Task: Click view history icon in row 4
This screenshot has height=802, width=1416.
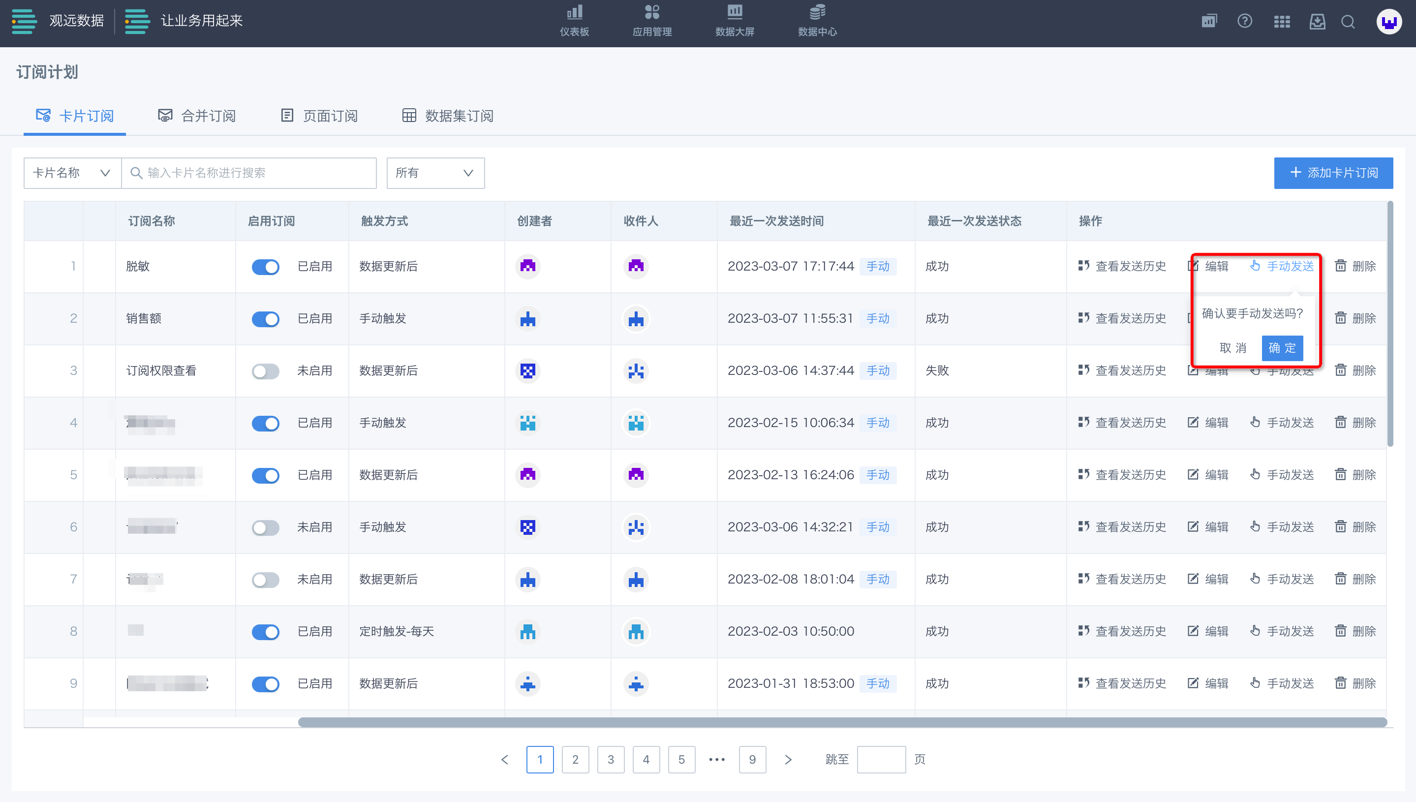Action: click(x=1083, y=423)
